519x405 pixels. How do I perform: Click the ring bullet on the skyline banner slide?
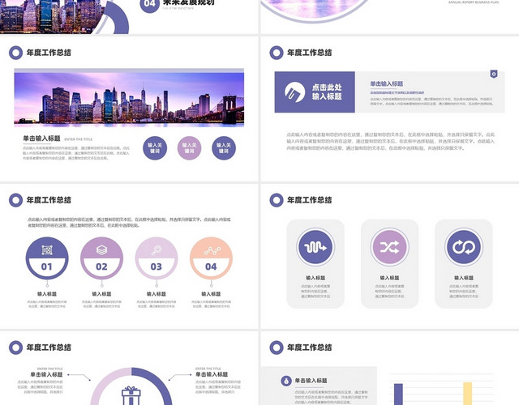tap(15, 53)
